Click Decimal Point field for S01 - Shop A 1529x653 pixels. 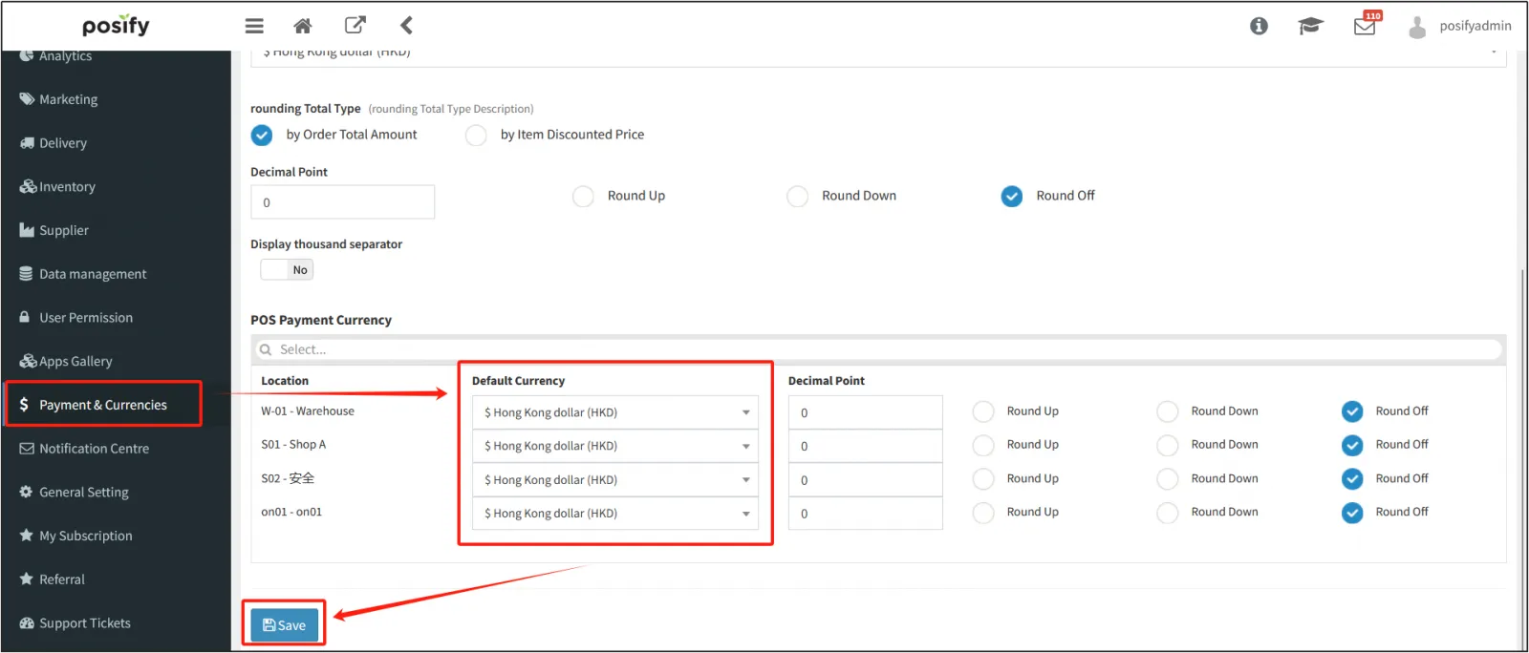click(865, 446)
